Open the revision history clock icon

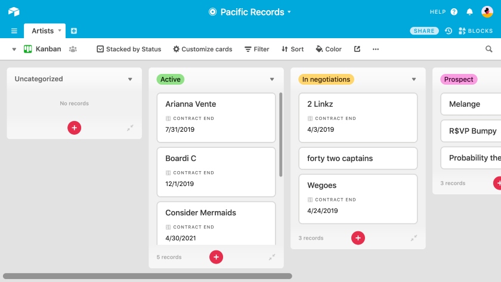tap(449, 31)
